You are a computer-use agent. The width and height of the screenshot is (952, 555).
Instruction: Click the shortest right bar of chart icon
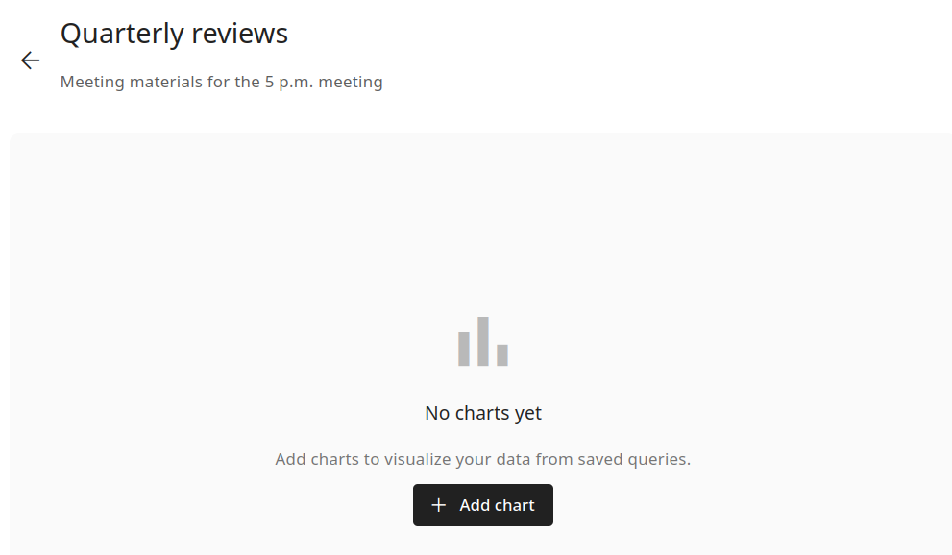(502, 354)
